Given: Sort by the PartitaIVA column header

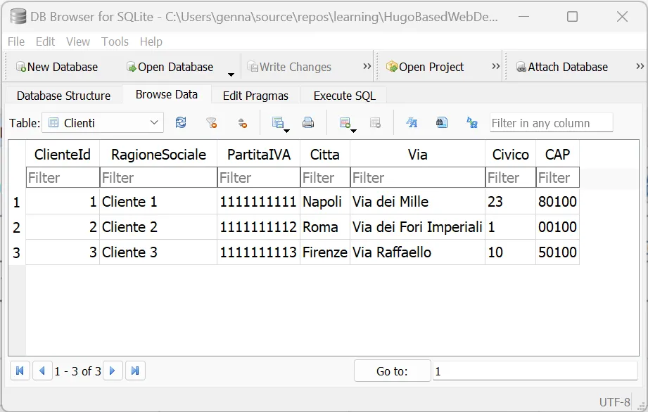Looking at the screenshot, I should coord(259,155).
